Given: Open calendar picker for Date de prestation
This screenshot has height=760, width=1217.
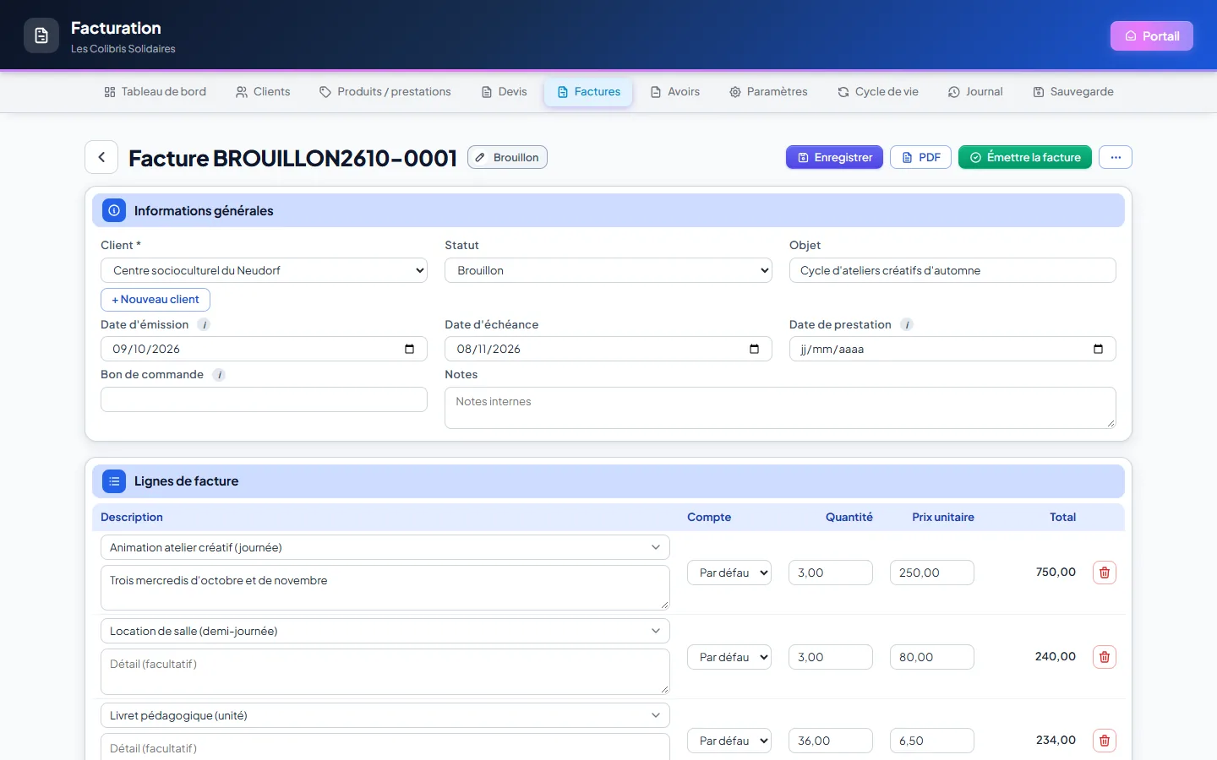Looking at the screenshot, I should (1098, 349).
